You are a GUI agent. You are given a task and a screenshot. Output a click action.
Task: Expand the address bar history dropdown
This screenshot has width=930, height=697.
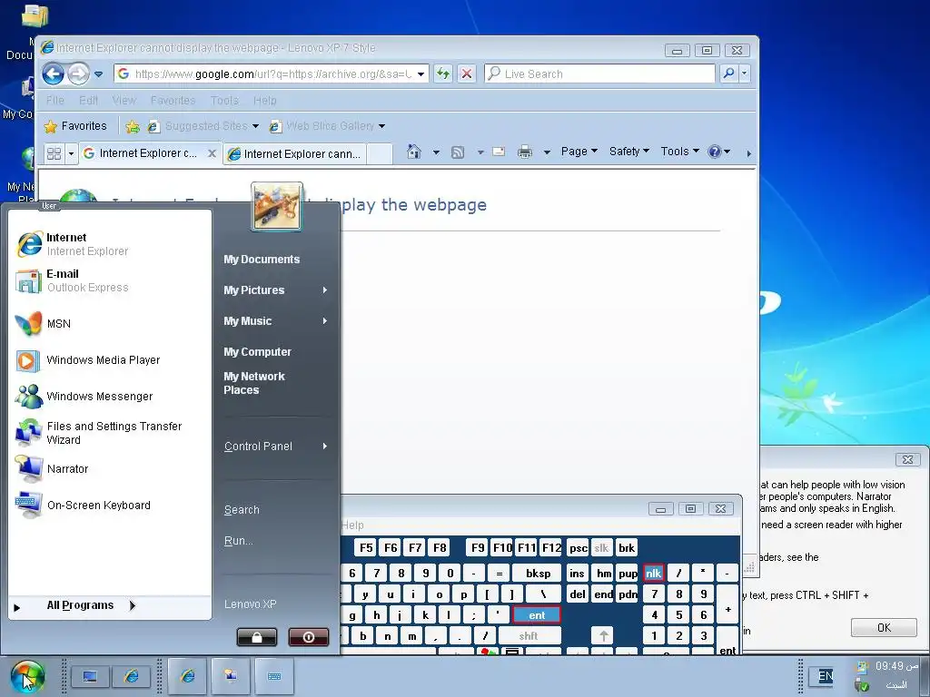421,74
